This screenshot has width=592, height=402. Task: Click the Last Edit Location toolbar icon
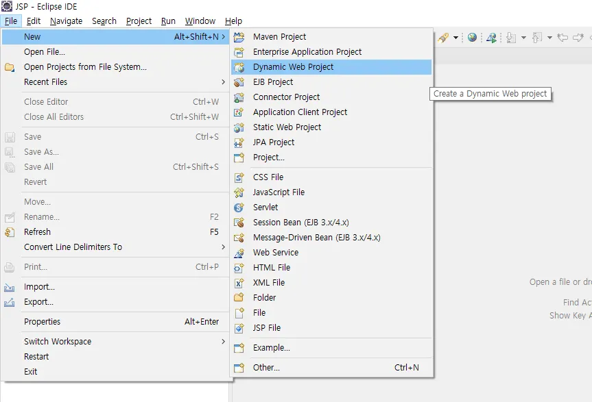pyautogui.click(x=563, y=37)
